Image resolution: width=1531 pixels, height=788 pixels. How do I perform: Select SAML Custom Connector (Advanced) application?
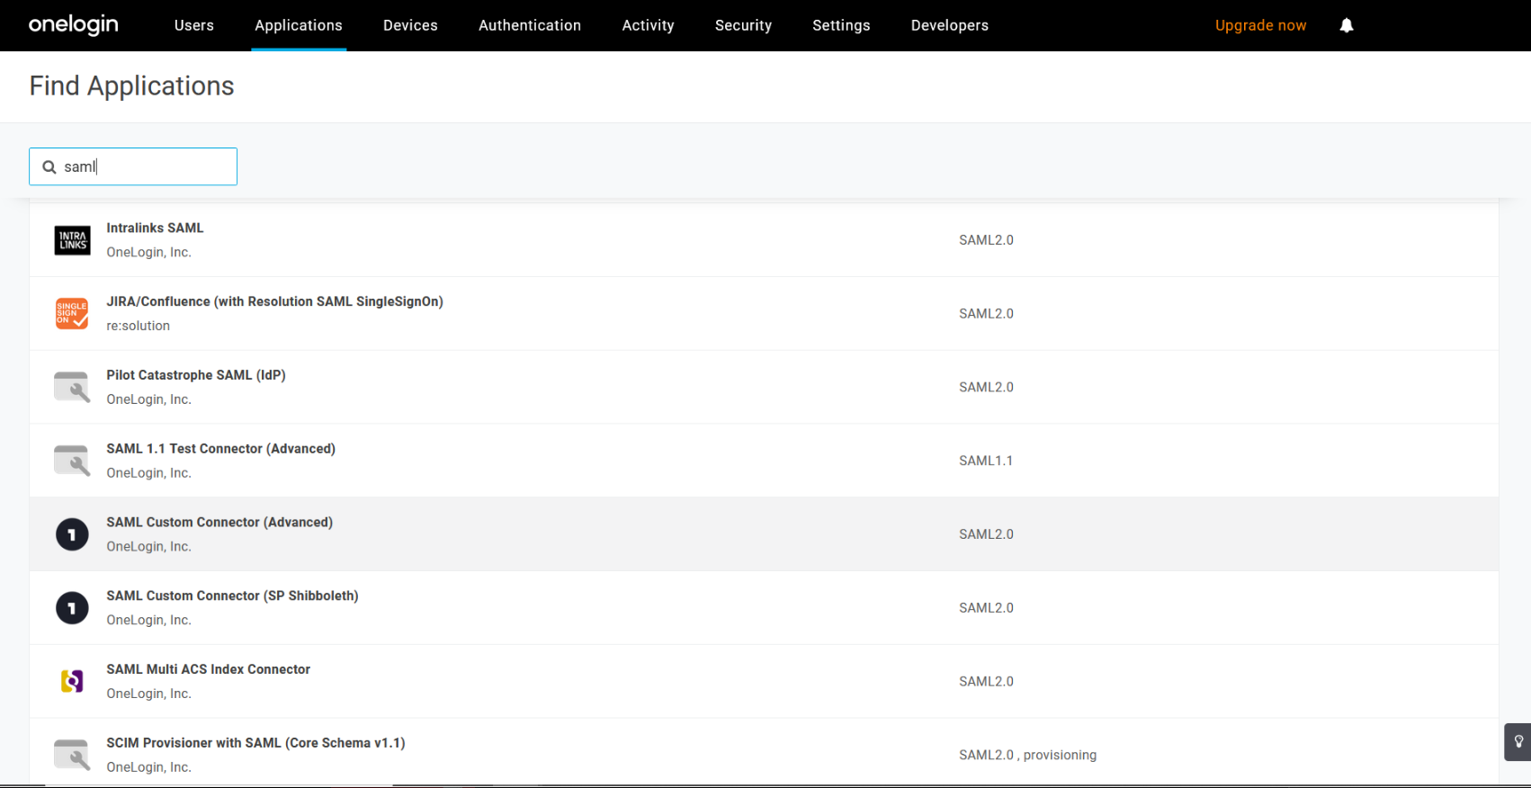(219, 523)
